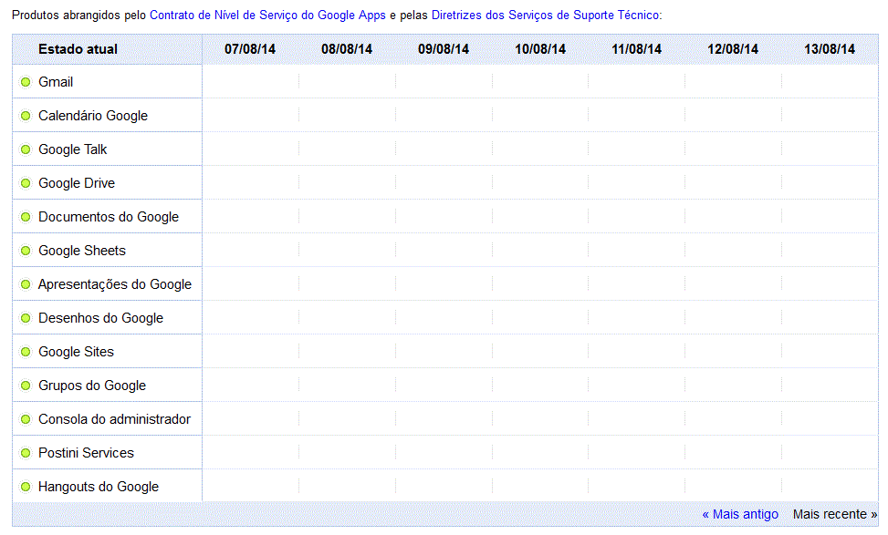888x535 pixels.
Task: Select the Postini Services row label
Action: (x=86, y=453)
